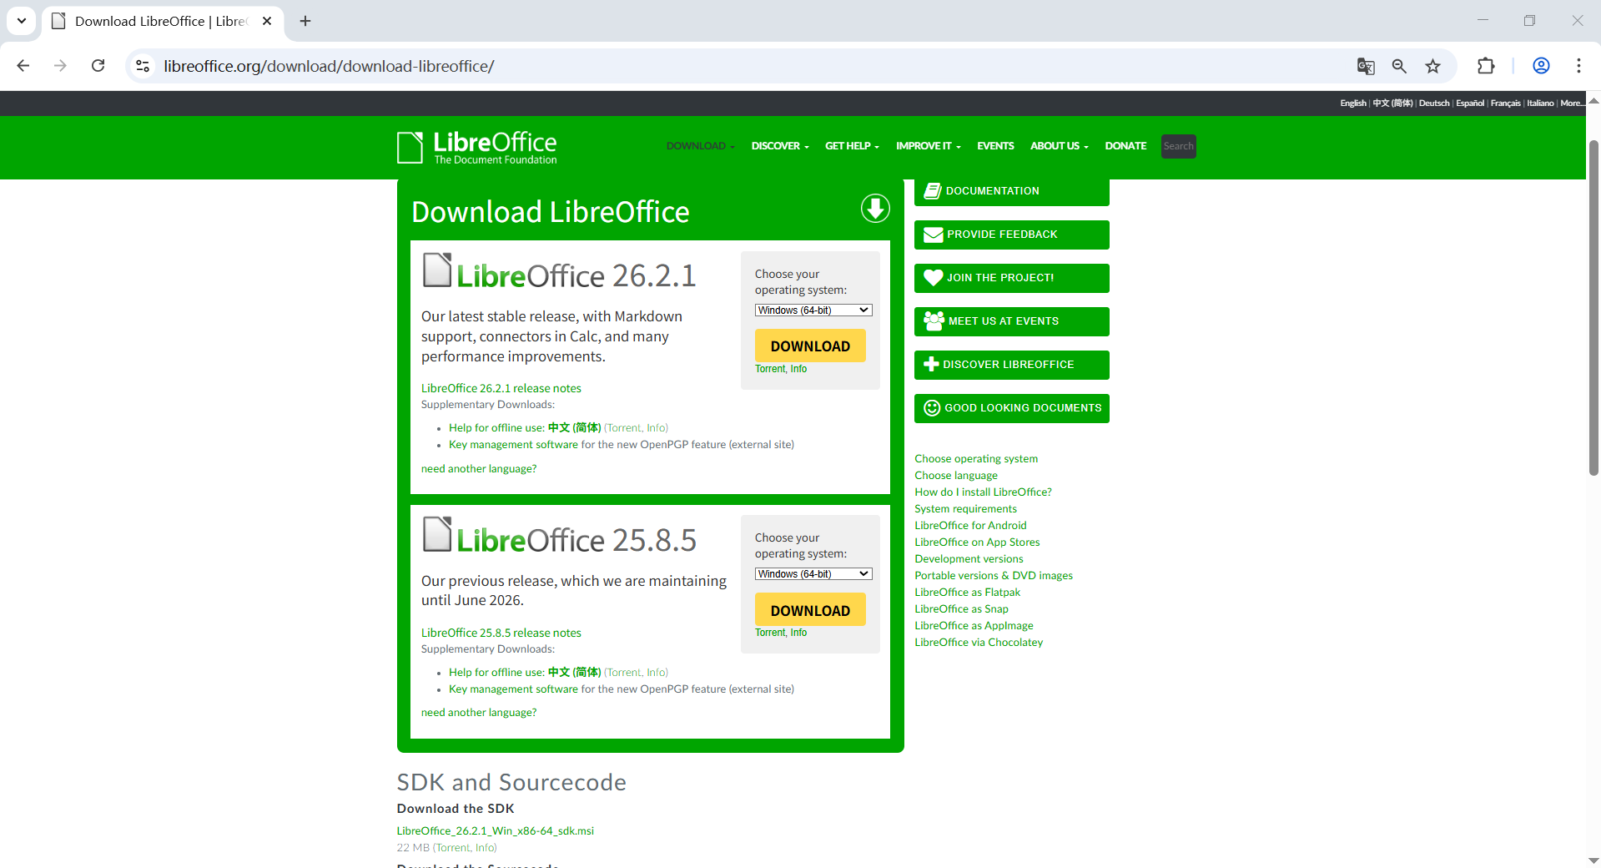Click the Good Looking Documents button
The width and height of the screenshot is (1601, 868).
click(1011, 408)
